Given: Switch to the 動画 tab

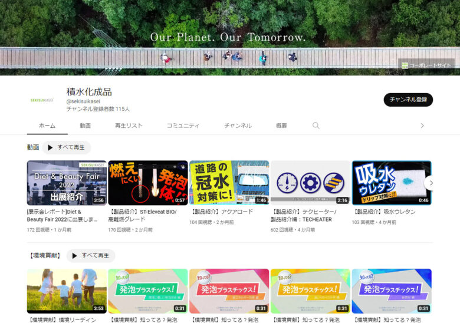Looking at the screenshot, I should [86, 126].
